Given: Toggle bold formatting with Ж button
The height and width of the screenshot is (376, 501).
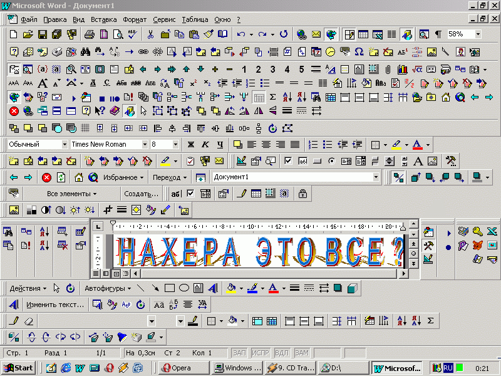Looking at the screenshot, I should [190, 145].
